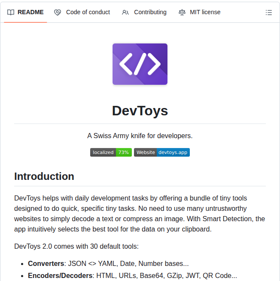View the MIT license tab
Viewport: 280px width, 281px height.
coord(200,12)
